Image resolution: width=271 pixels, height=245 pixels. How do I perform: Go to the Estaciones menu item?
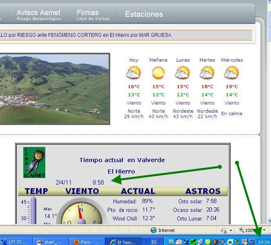pyautogui.click(x=144, y=14)
